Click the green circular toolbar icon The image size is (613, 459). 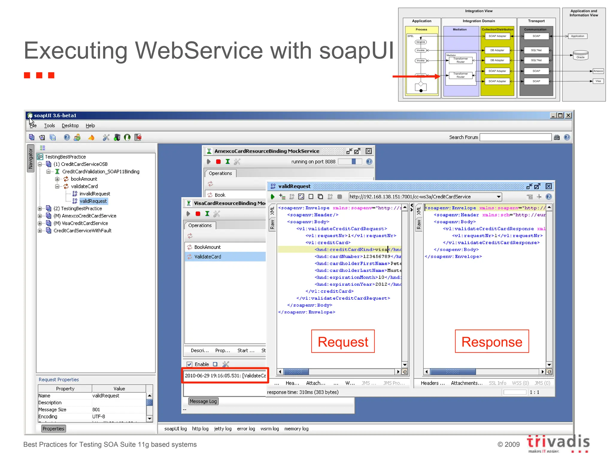coord(127,137)
